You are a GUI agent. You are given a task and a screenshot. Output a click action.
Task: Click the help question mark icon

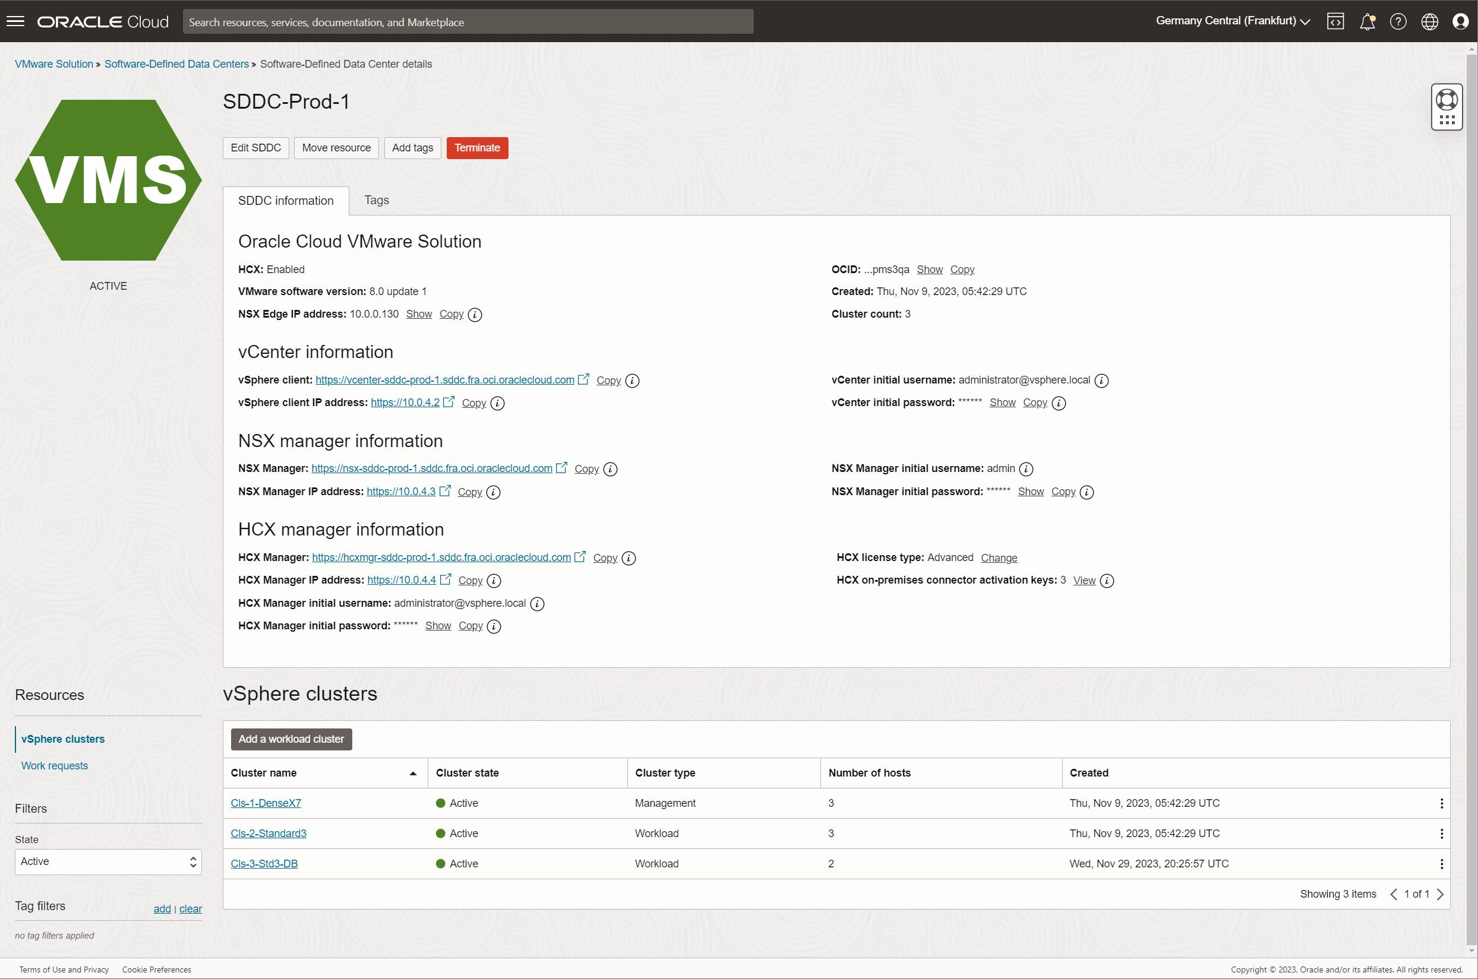(1400, 21)
